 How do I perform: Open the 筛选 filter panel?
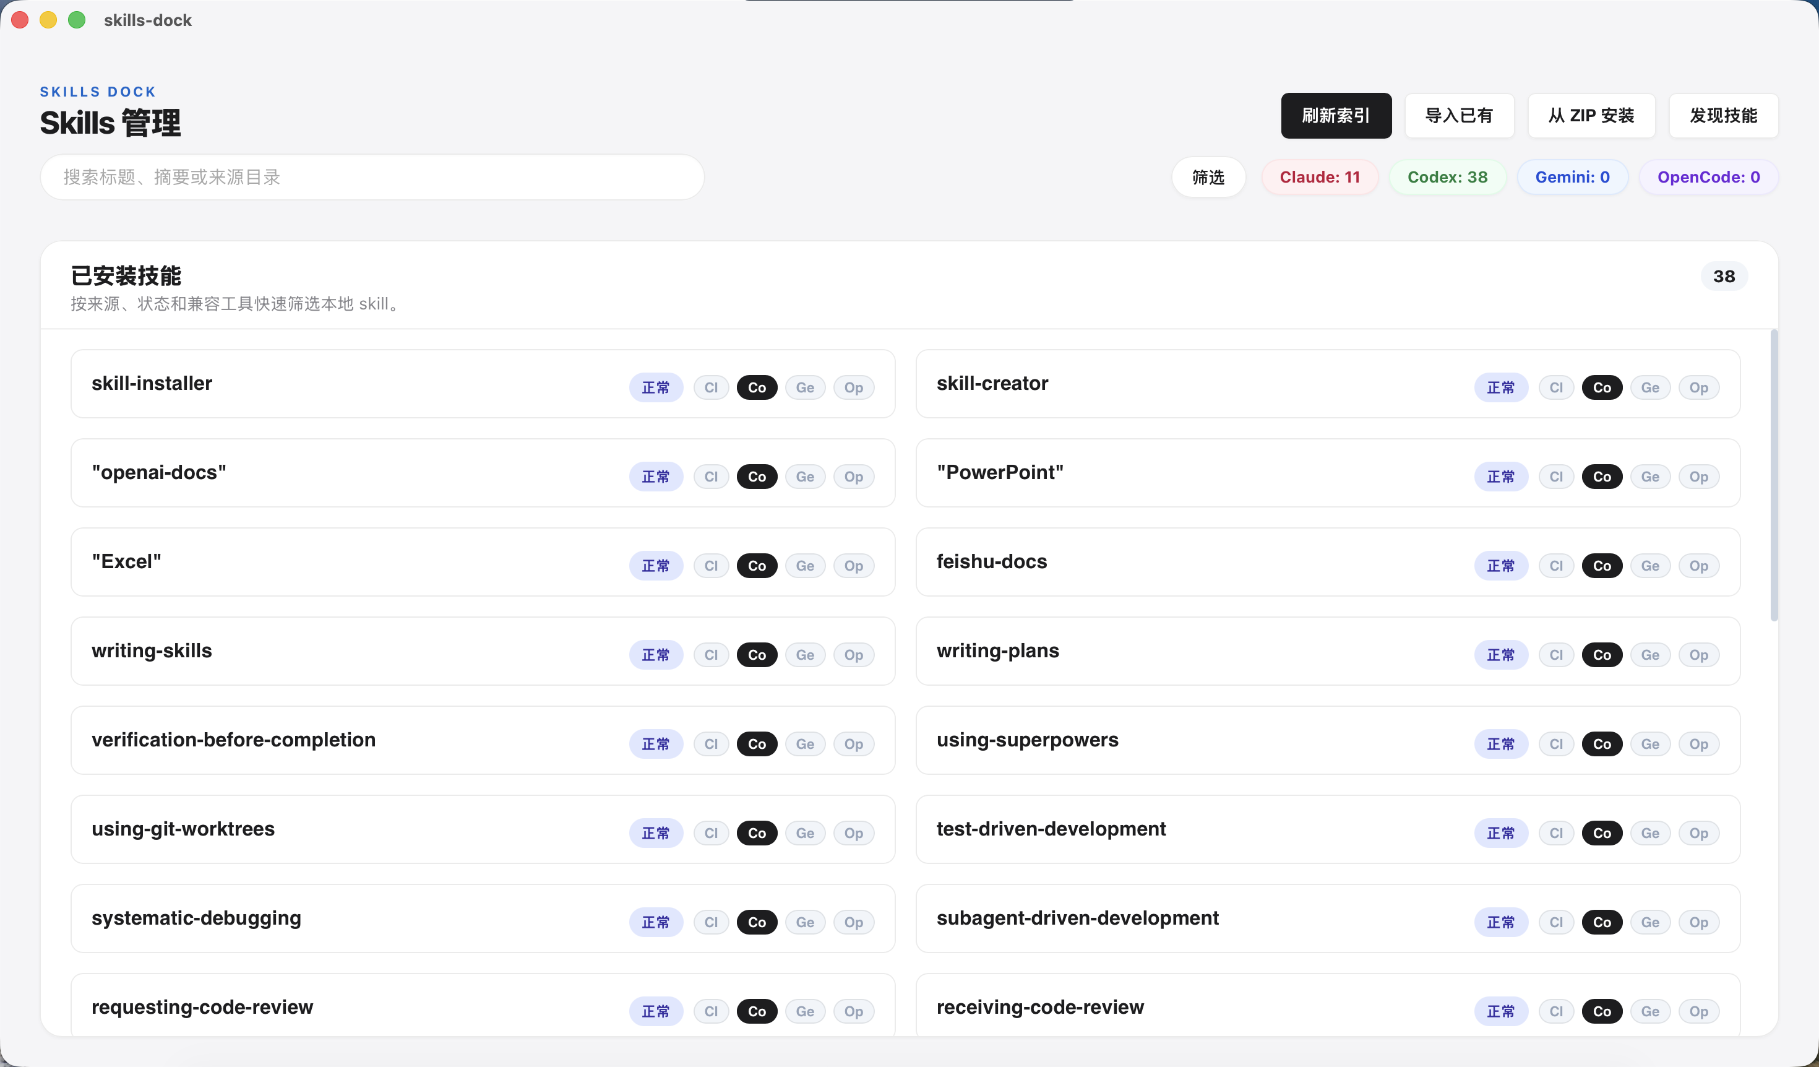1208,177
